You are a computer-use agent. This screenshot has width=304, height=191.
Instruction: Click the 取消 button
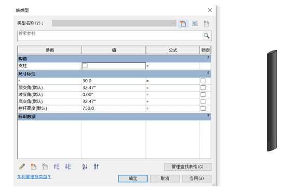click(x=165, y=179)
